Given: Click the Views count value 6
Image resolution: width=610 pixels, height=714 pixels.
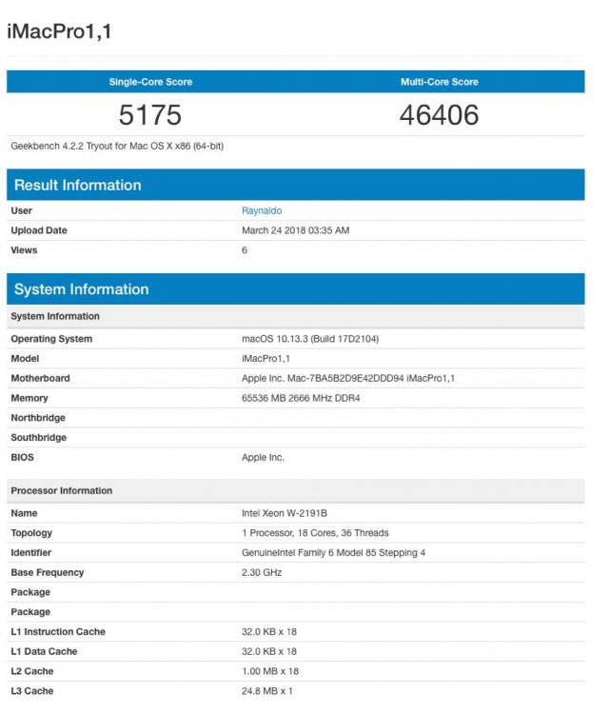Looking at the screenshot, I should click(245, 250).
